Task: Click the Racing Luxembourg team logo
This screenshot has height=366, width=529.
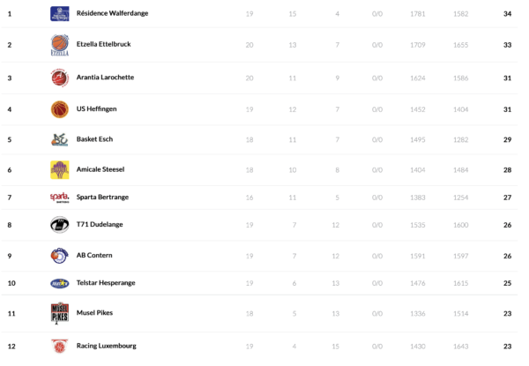Action: [x=59, y=346]
